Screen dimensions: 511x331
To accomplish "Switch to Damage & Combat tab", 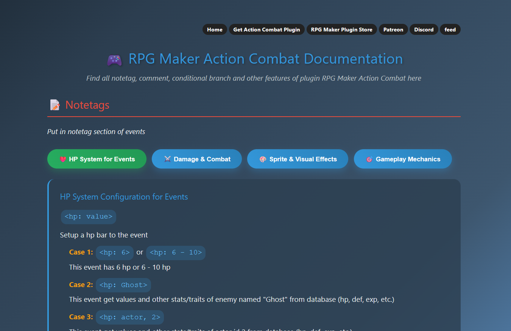I will [x=197, y=159].
